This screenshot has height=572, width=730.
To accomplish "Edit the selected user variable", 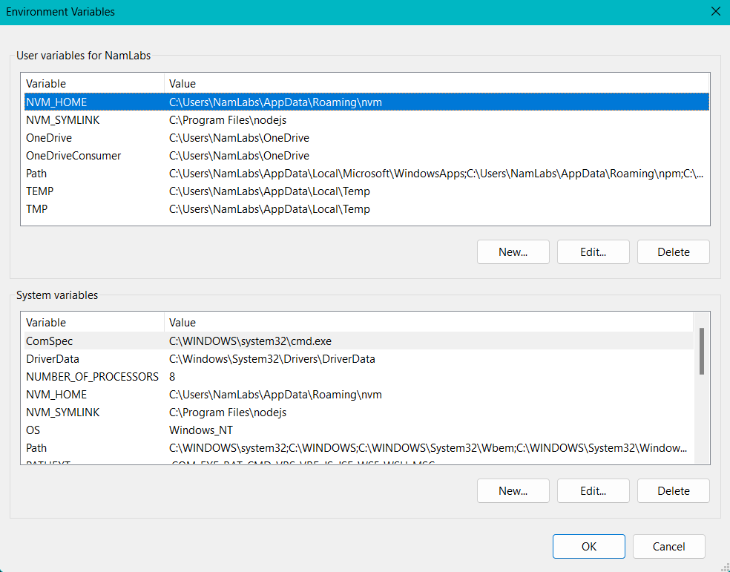I will (x=593, y=252).
